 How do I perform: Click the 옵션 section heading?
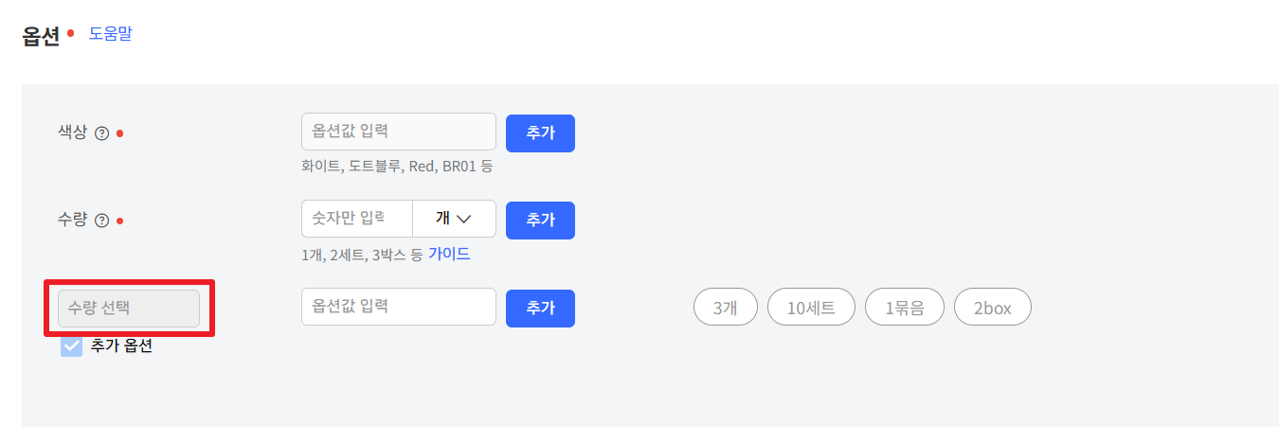coord(41,36)
